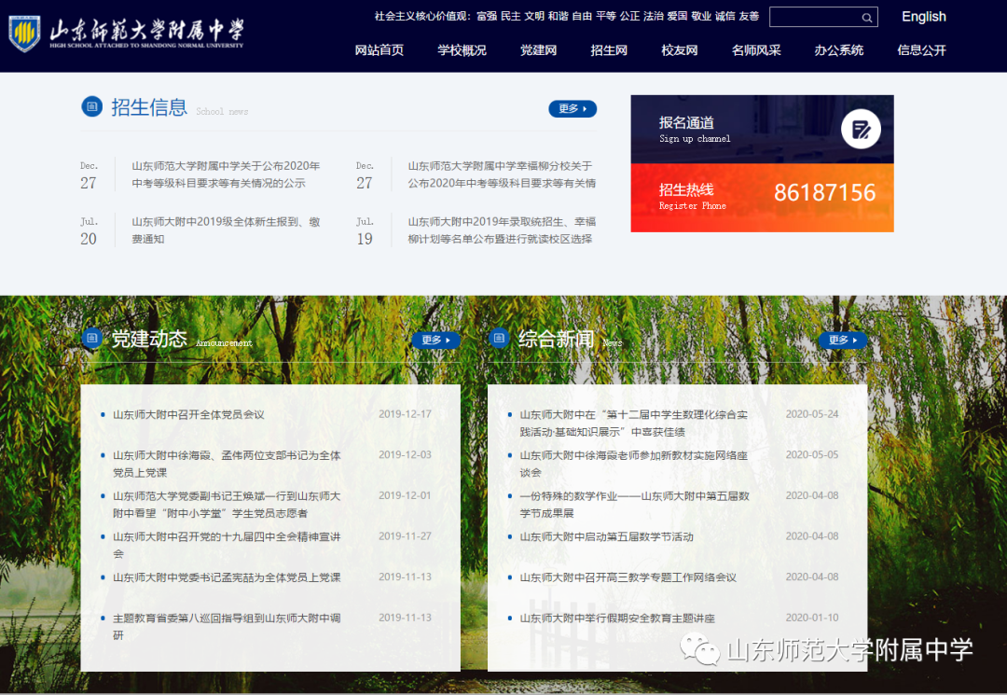Select the 名师风采 menu item

coord(756,50)
